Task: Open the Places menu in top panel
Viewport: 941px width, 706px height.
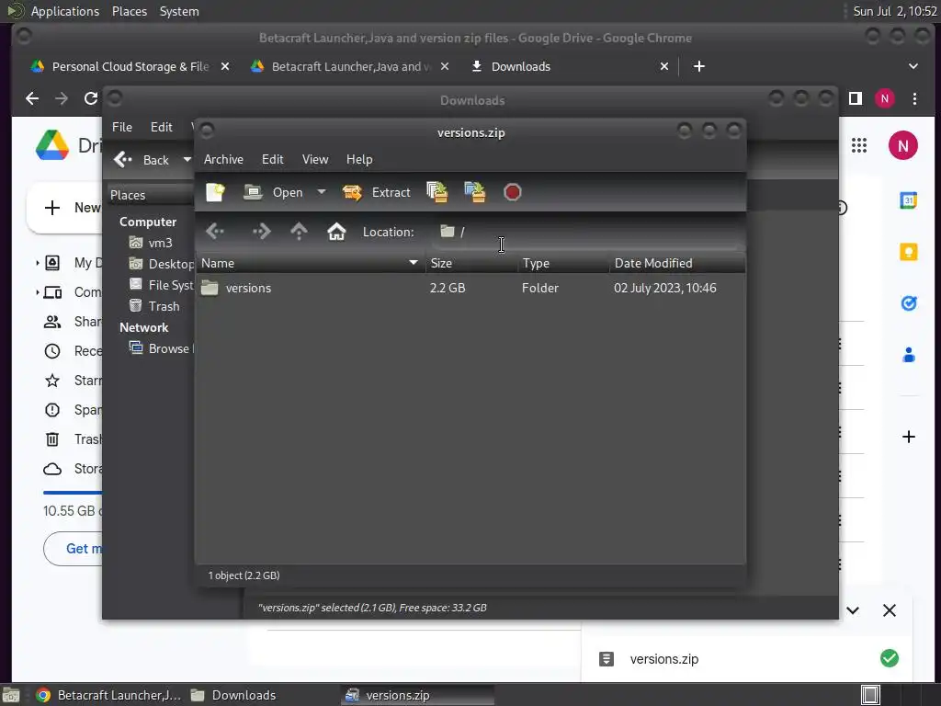Action: pyautogui.click(x=129, y=11)
